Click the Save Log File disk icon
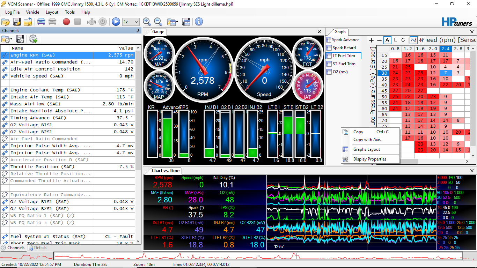 (x=17, y=22)
